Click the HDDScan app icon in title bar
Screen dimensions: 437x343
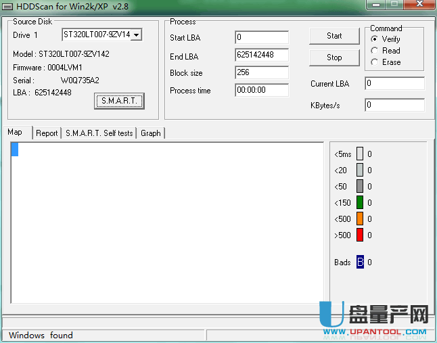[7, 6]
